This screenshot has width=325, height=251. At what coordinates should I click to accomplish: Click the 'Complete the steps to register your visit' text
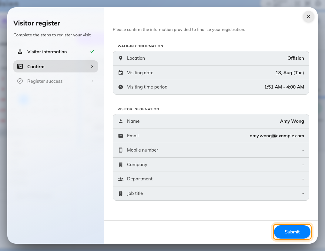coord(52,35)
